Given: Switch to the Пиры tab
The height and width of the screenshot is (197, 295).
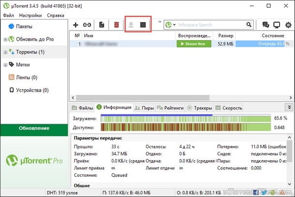Looking at the screenshot, I should pos(144,108).
